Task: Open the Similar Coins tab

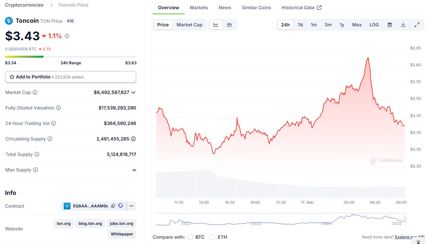Action: click(256, 8)
